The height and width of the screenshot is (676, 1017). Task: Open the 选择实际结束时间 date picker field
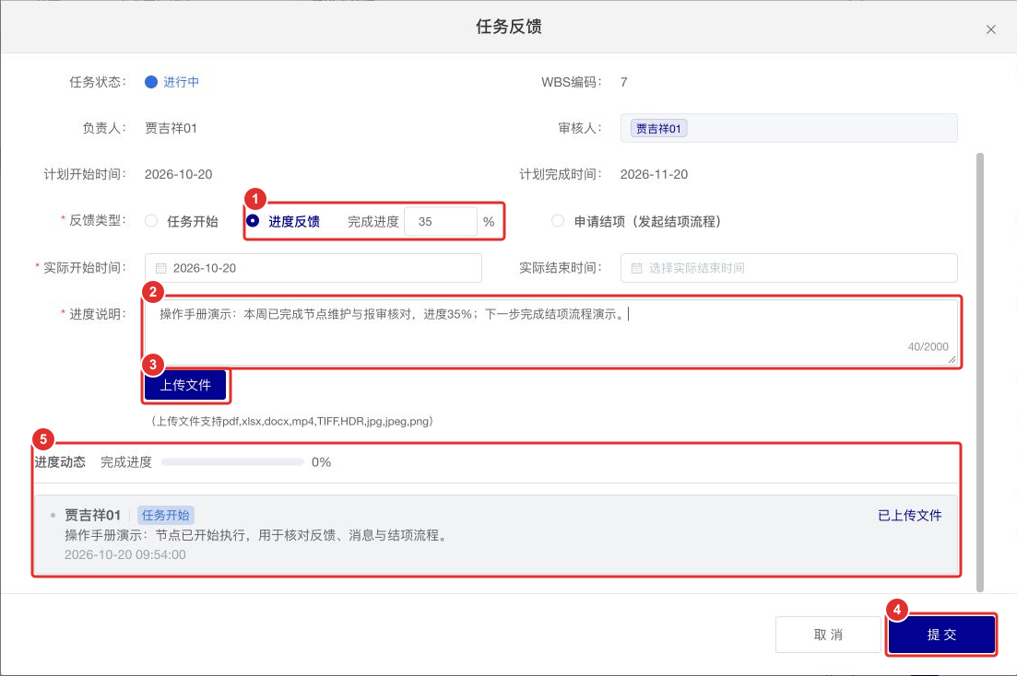pos(788,268)
